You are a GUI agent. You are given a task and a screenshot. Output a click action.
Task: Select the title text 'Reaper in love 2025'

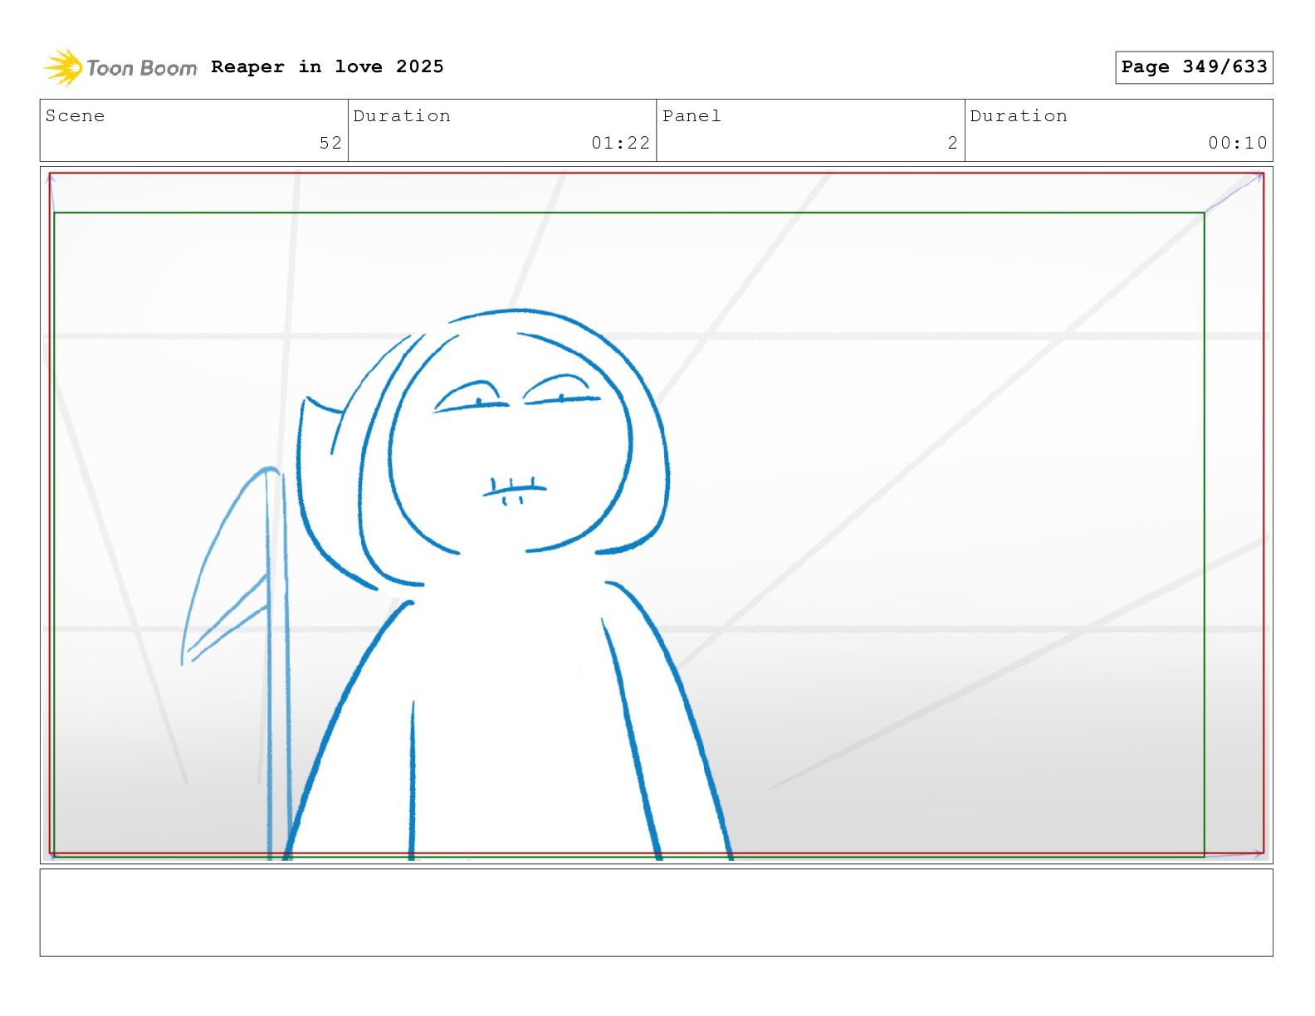coord(327,66)
